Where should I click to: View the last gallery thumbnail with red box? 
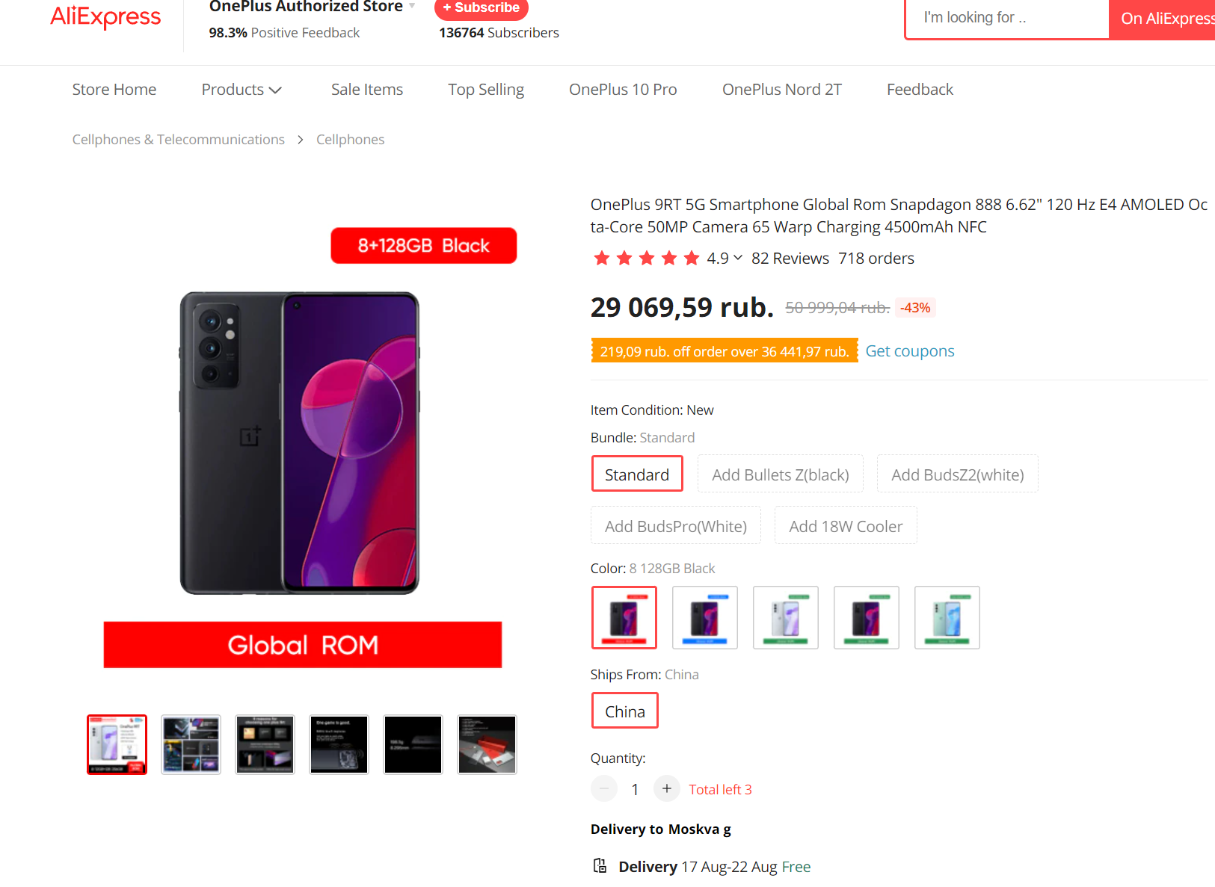click(x=487, y=744)
